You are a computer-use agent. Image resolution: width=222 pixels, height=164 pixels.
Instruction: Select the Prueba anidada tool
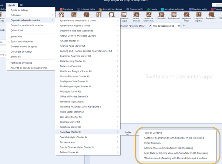coord(136,17)
